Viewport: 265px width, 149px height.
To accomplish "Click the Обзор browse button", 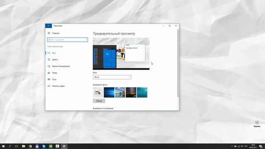I will pos(99,101).
